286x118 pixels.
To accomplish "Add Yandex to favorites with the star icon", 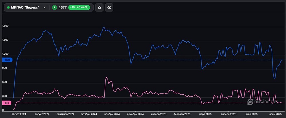I will [99, 8].
